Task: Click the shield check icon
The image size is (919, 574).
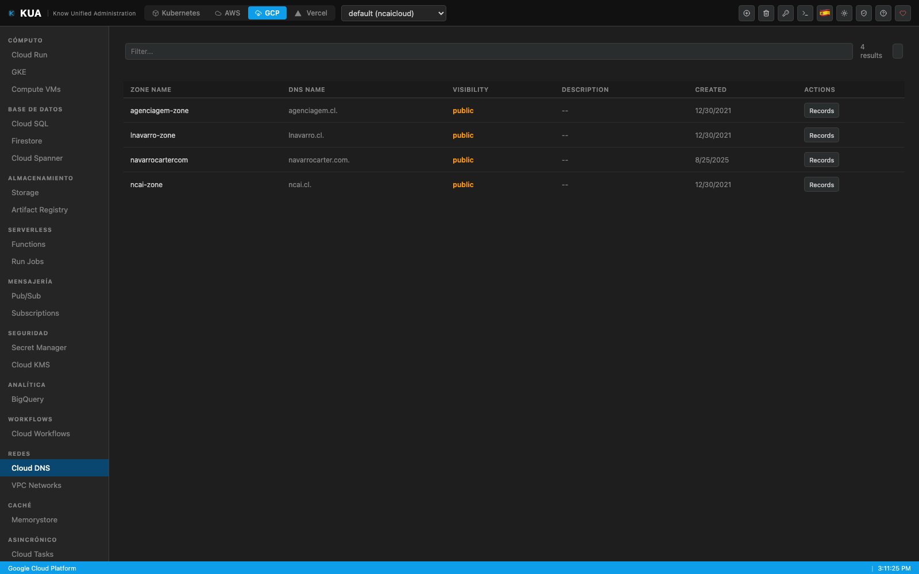Action: click(864, 13)
